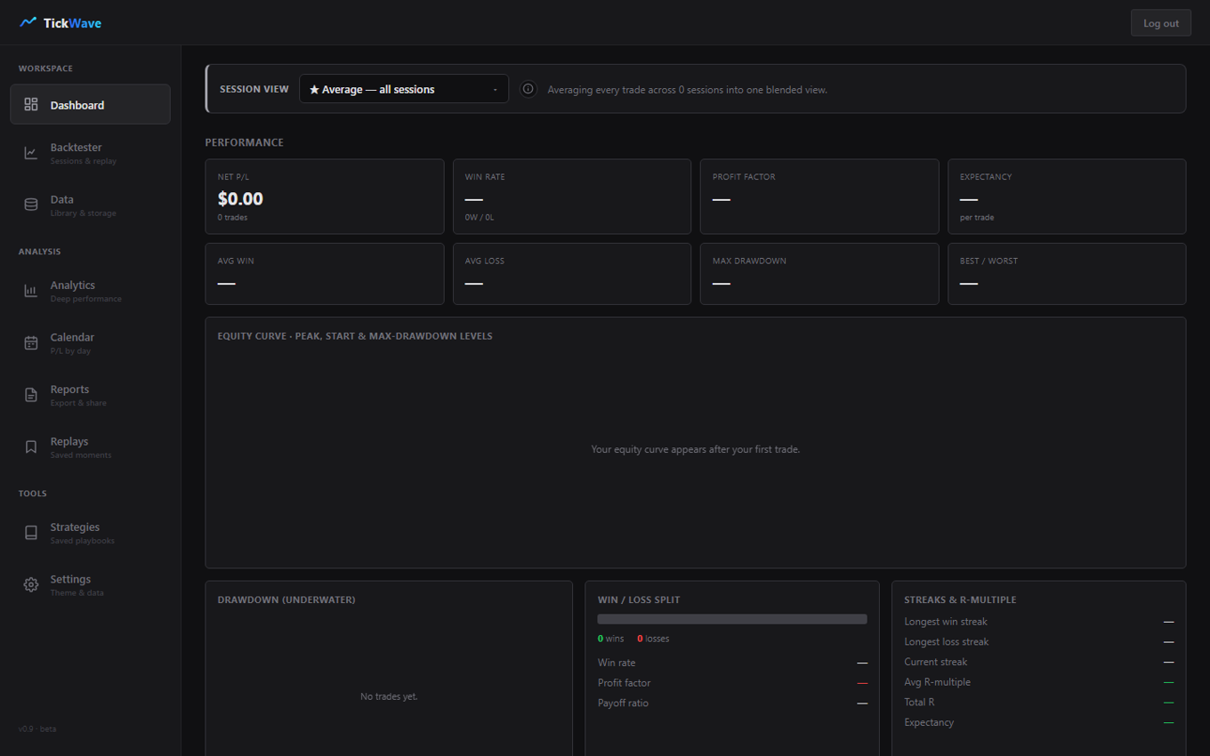1210x756 pixels.
Task: Select the Avg Win card
Action: click(x=325, y=274)
